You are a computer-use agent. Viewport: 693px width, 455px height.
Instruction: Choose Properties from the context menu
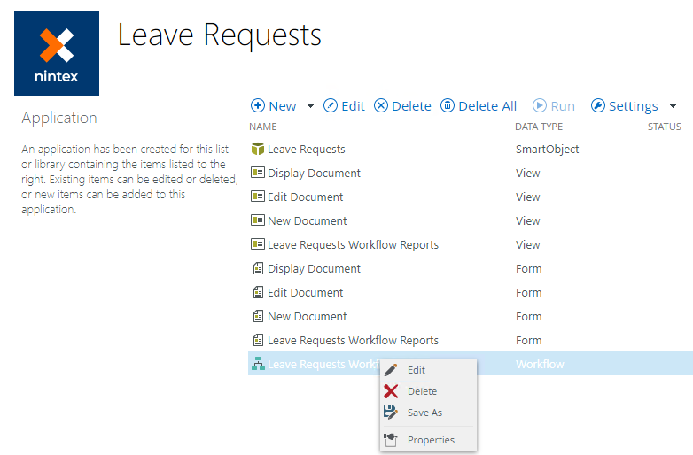431,440
